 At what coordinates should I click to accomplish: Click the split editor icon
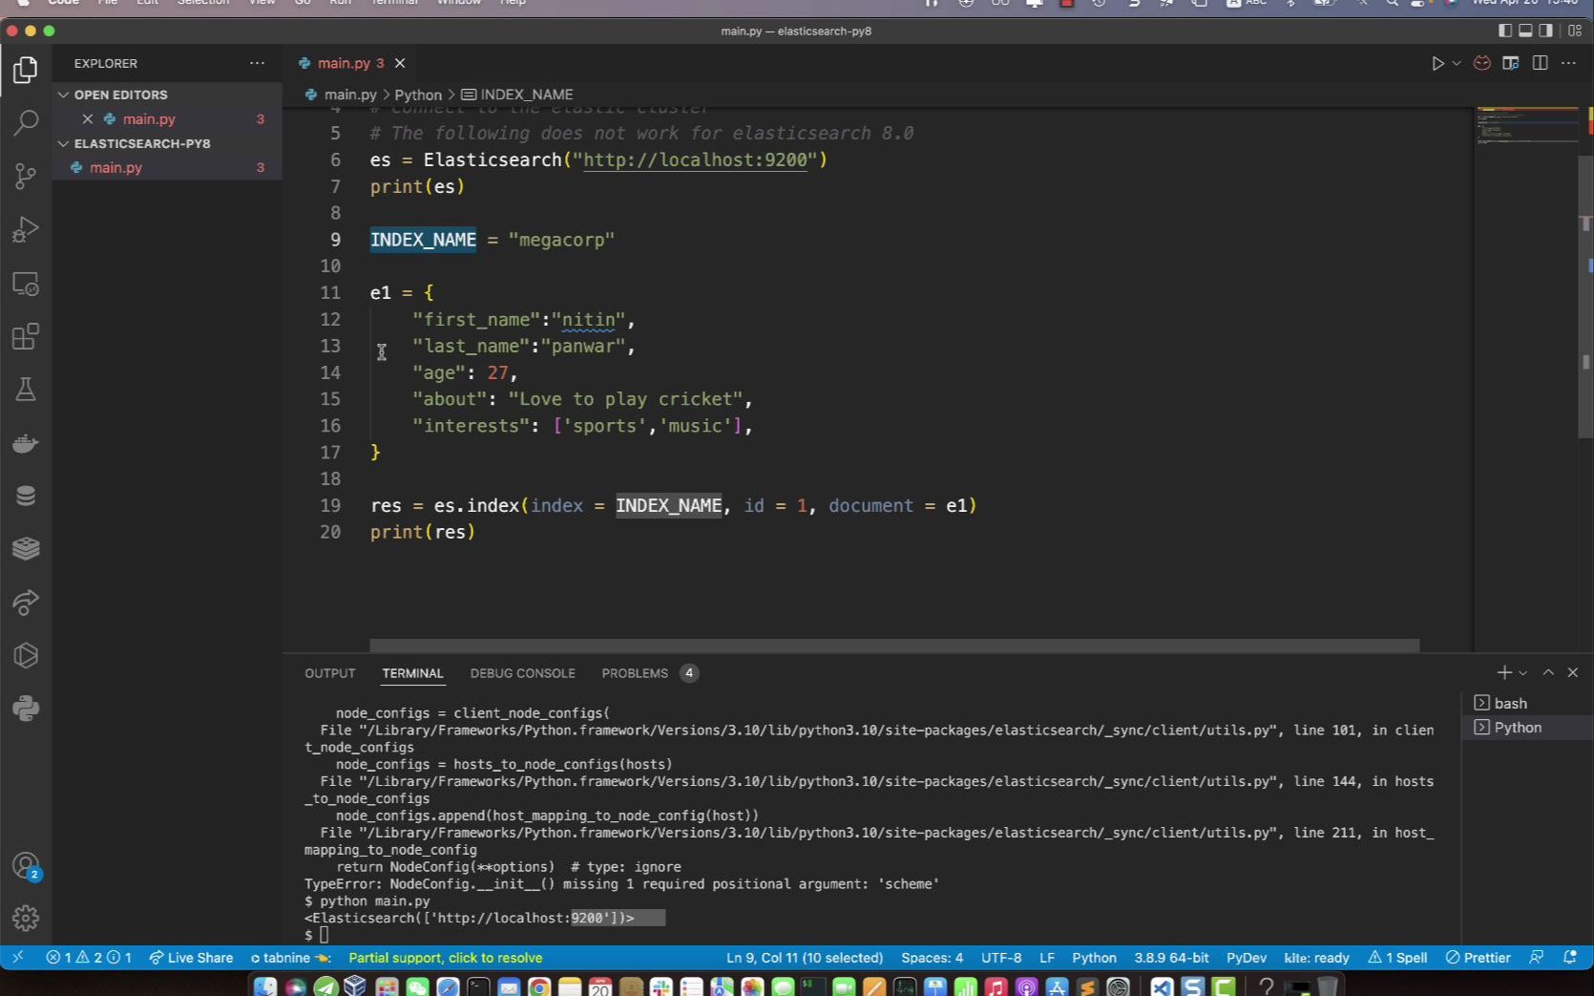(x=1540, y=63)
